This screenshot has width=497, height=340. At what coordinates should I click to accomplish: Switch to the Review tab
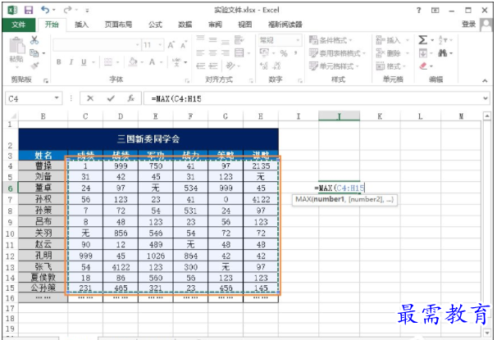[215, 25]
